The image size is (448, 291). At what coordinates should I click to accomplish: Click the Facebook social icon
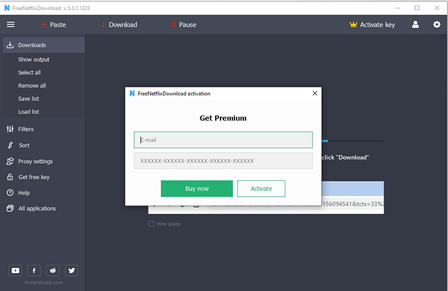point(34,270)
